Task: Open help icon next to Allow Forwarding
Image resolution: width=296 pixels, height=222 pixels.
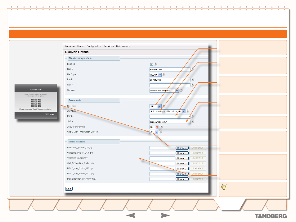Action: click(x=161, y=127)
